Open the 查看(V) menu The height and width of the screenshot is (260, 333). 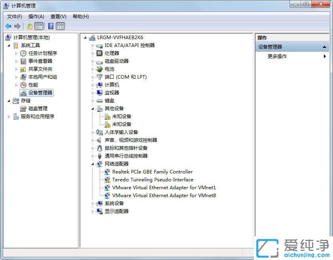pos(58,16)
